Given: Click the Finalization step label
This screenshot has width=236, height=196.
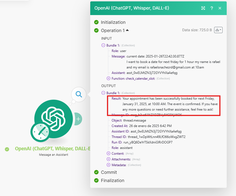Looking at the screenshot, I should [x=113, y=180].
